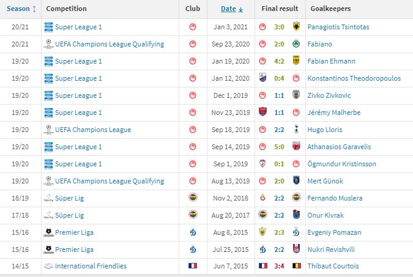Click Tottenham crest in Sep 18, 2019 match

296,129
